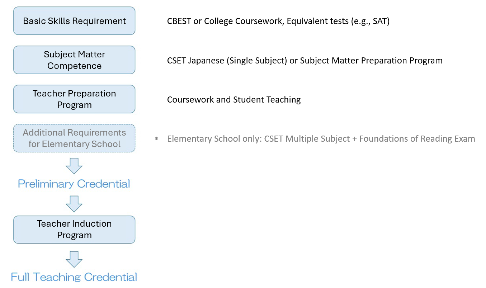Click Subject Matter Preparation Program text
The height and width of the screenshot is (288, 486).
371,61
